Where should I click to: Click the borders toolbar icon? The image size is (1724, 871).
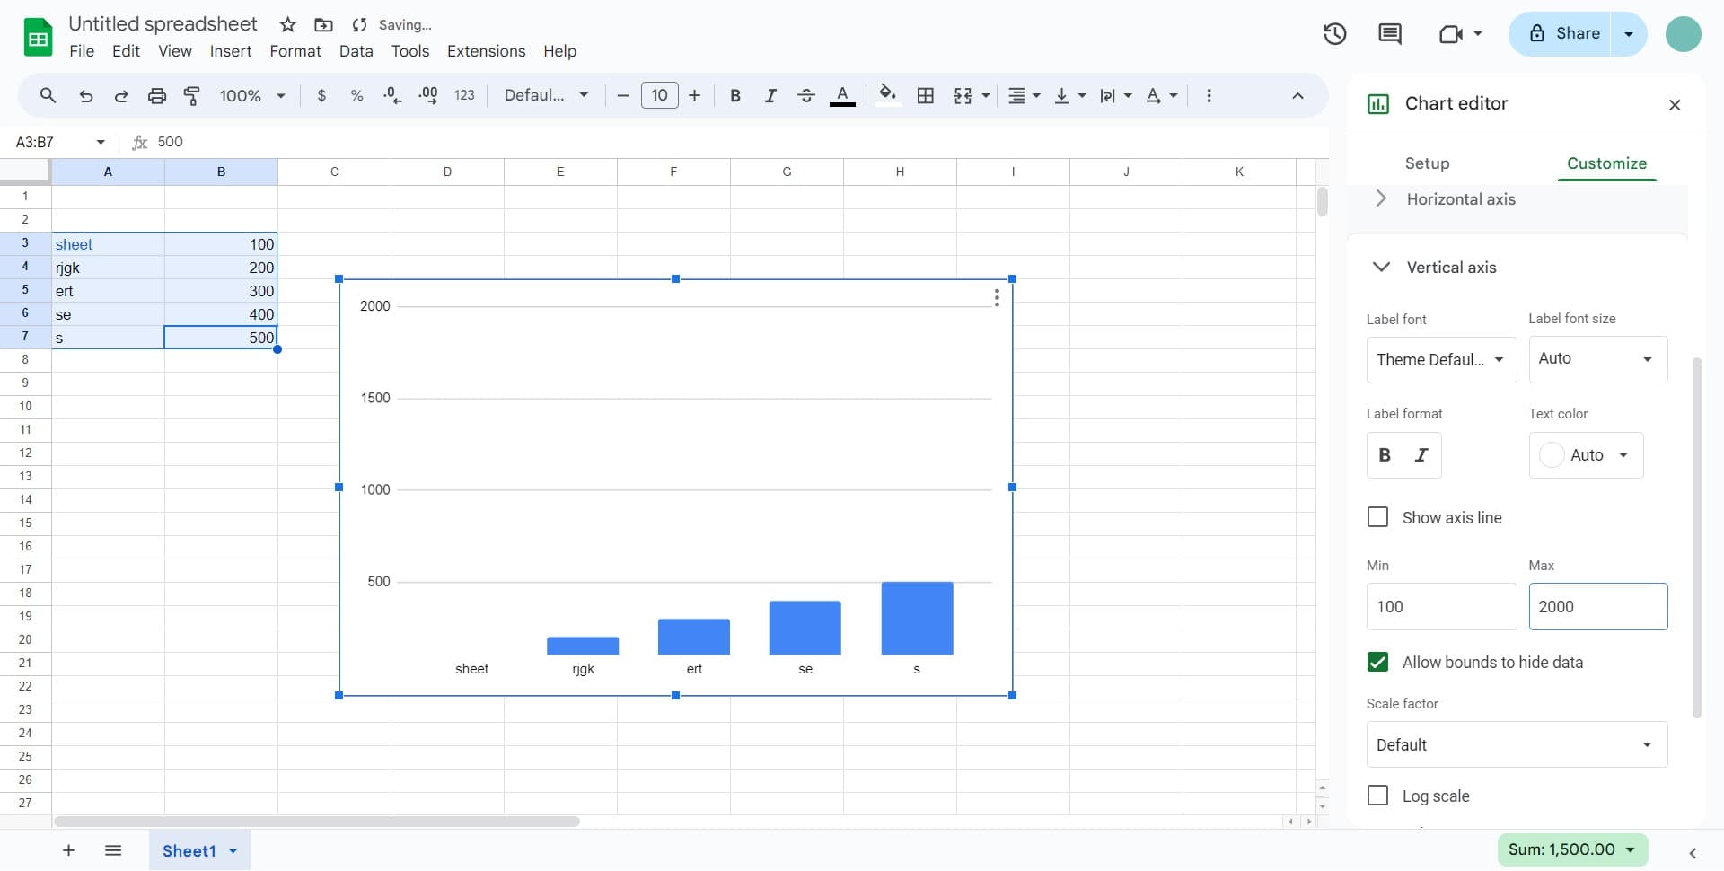coord(925,95)
